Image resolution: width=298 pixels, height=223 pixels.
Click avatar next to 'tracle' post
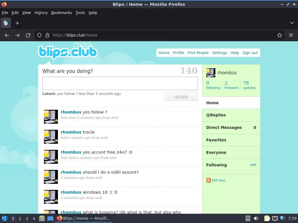coord(51,137)
